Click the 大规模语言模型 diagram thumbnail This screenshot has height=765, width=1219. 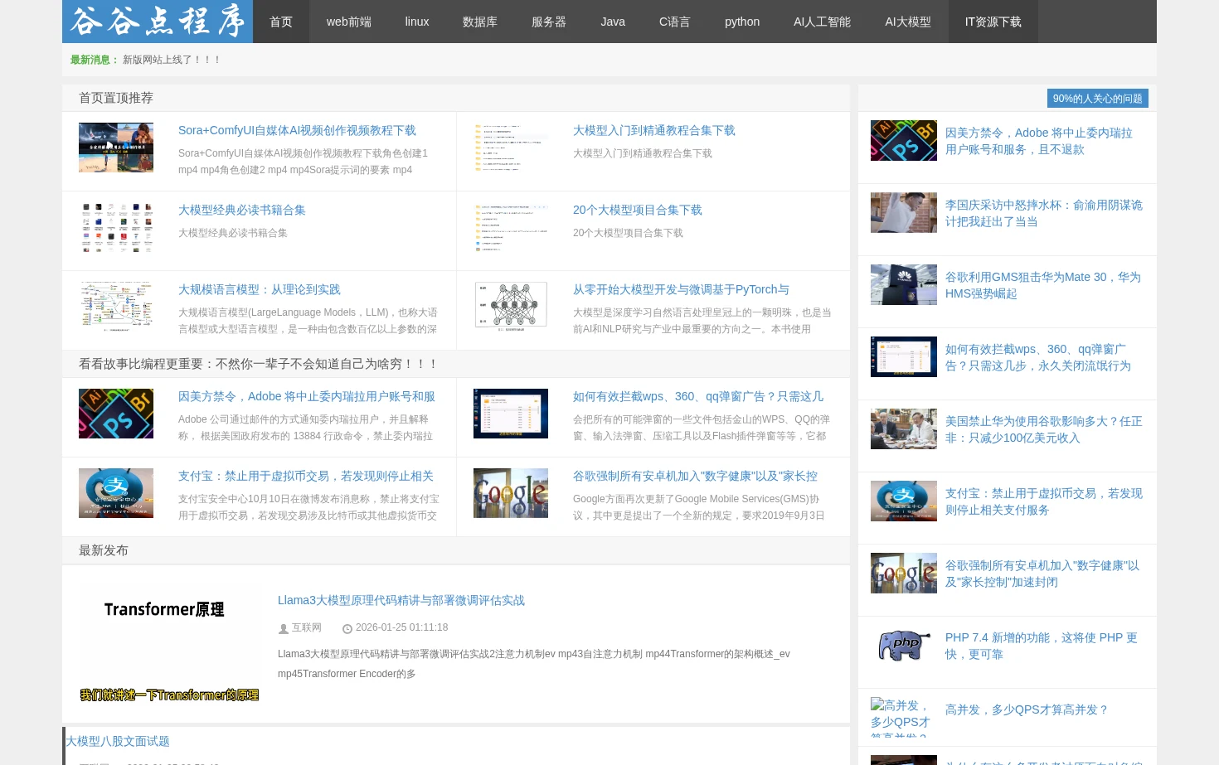click(x=116, y=307)
